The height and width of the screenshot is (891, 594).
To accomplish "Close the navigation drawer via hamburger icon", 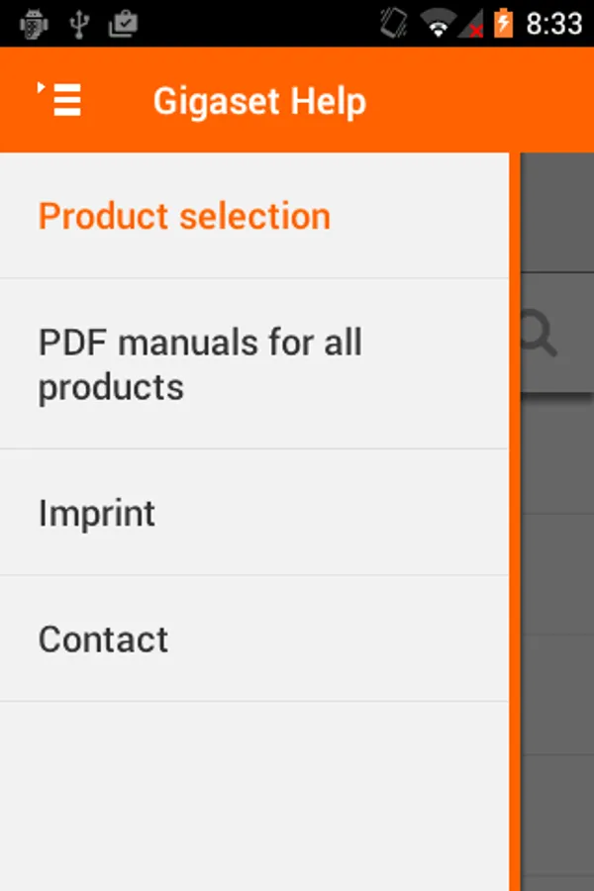I will pos(59,99).
